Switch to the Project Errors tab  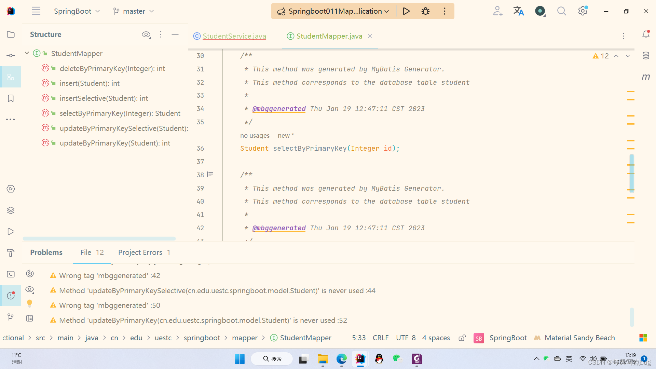point(144,252)
